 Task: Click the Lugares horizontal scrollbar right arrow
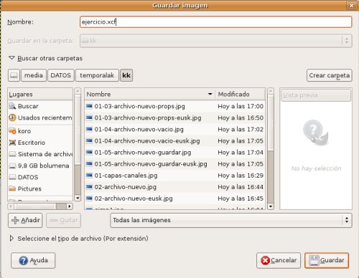[x=70, y=206]
